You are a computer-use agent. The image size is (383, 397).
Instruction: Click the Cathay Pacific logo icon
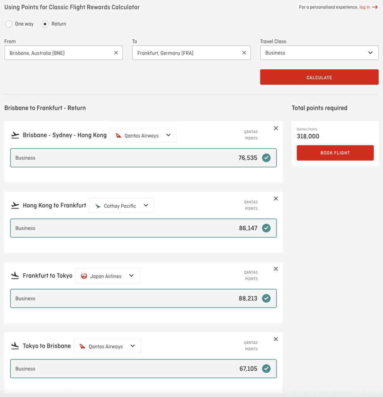pyautogui.click(x=98, y=206)
